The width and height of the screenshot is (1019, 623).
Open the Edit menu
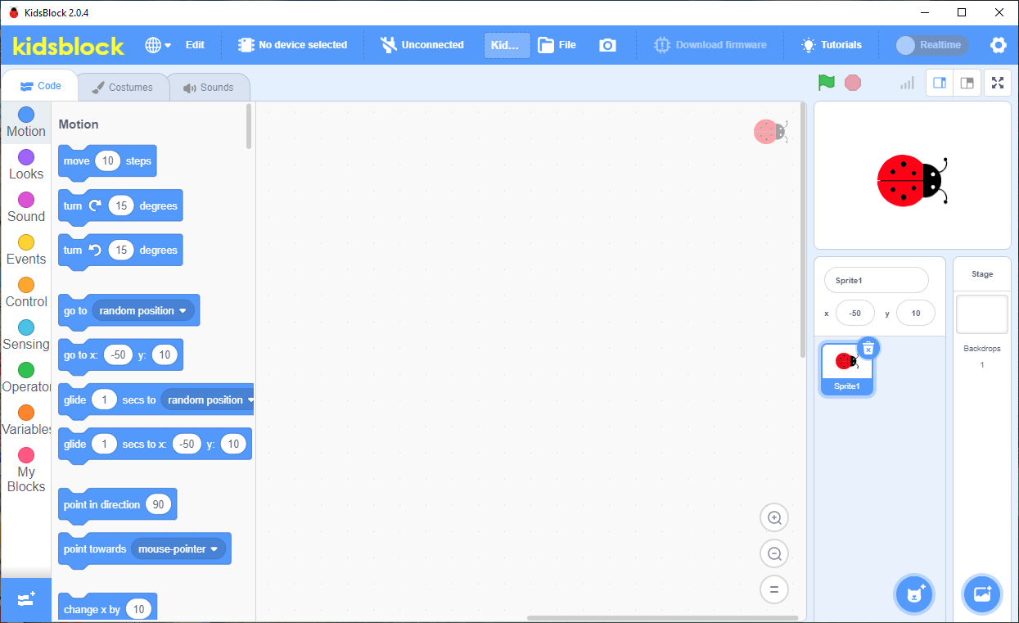195,45
